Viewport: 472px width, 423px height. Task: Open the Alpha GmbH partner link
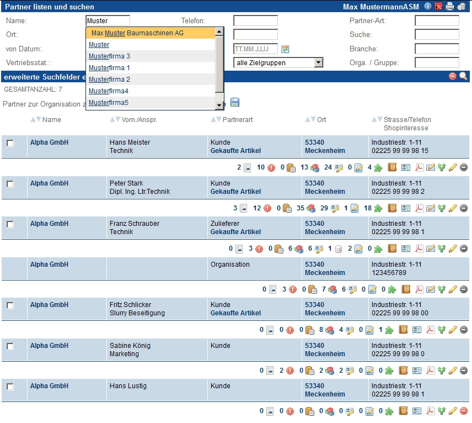click(50, 142)
